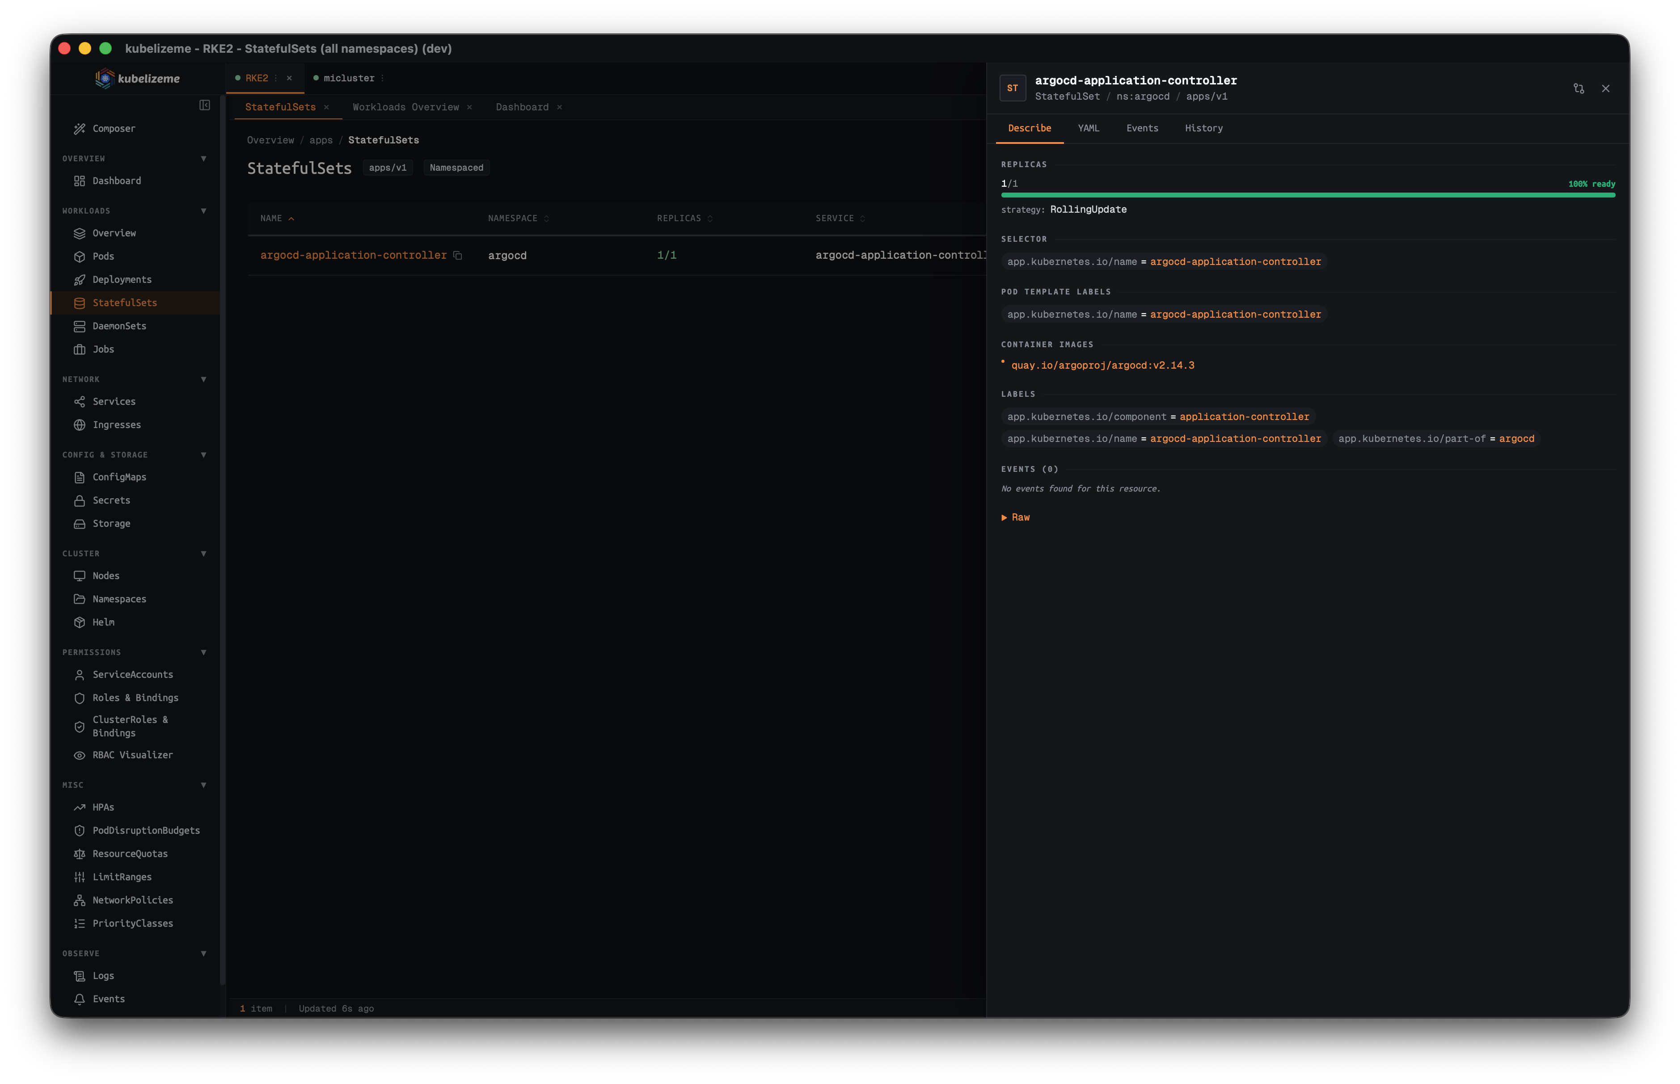Collapse the MISC sidebar section
The height and width of the screenshot is (1084, 1680).
pos(203,785)
